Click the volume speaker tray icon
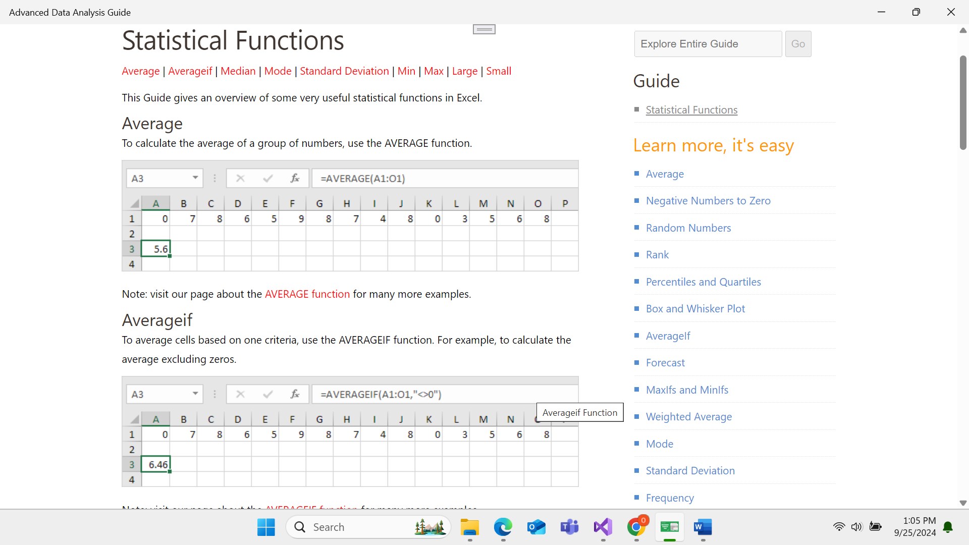This screenshot has height=545, width=969. click(856, 527)
